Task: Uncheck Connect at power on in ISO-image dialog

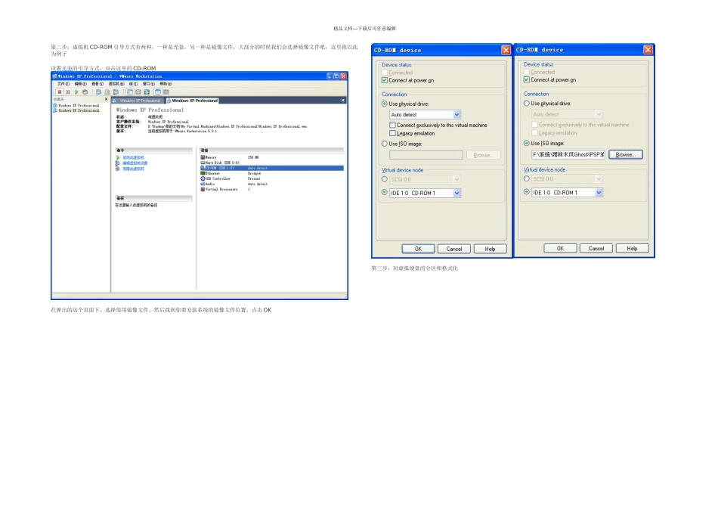Action: point(527,79)
